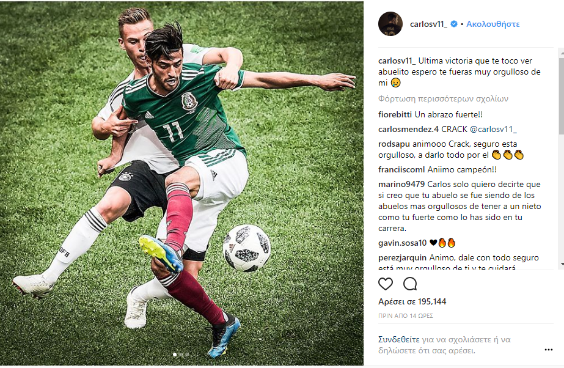Click carlosv11_ profile avatar picture
This screenshot has width=564, height=368.
click(x=390, y=24)
